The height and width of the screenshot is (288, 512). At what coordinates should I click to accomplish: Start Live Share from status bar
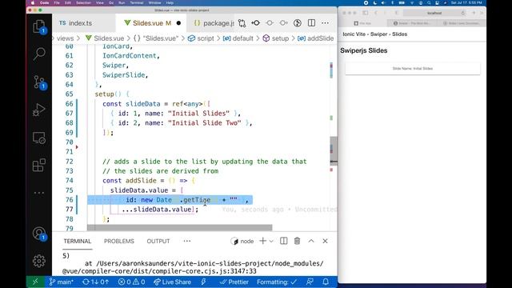pyautogui.click(x=173, y=282)
